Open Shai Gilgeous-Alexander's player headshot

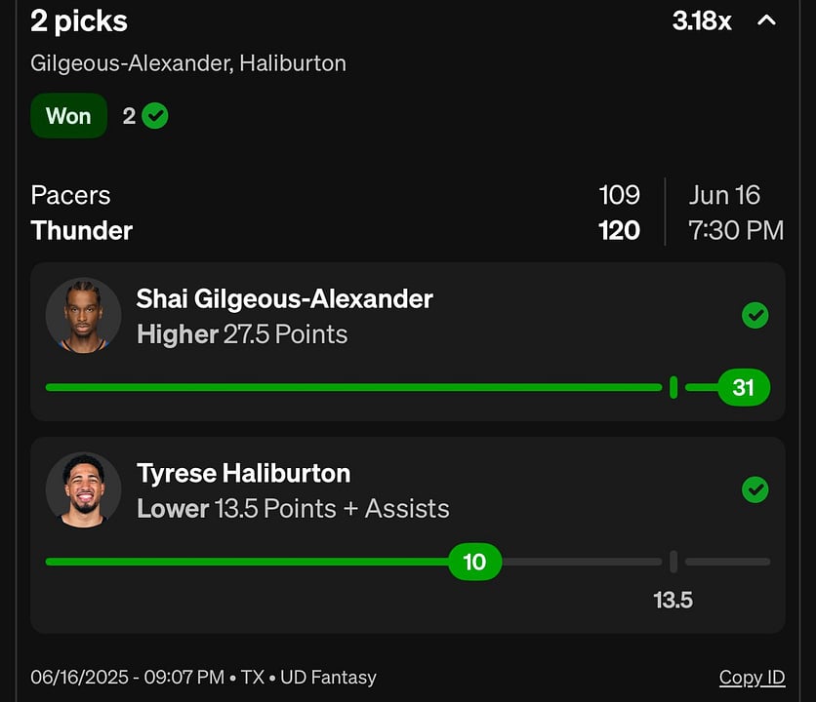(x=83, y=316)
